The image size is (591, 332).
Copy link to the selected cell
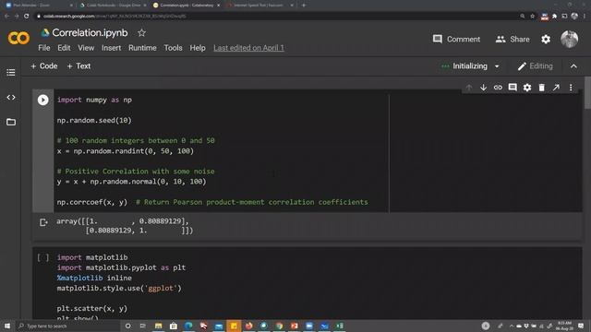[498, 88]
